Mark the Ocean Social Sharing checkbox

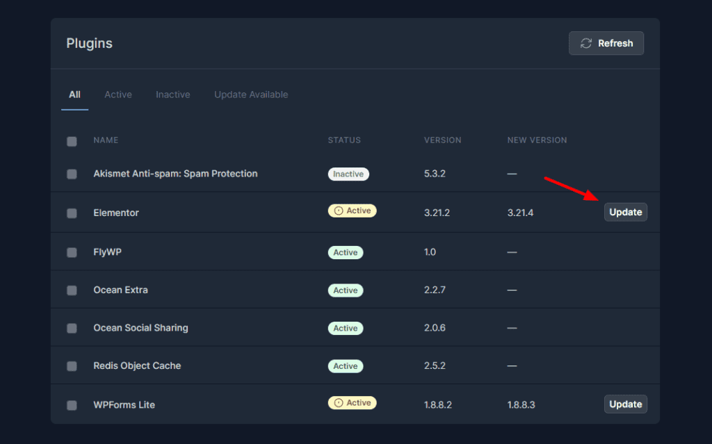(72, 328)
